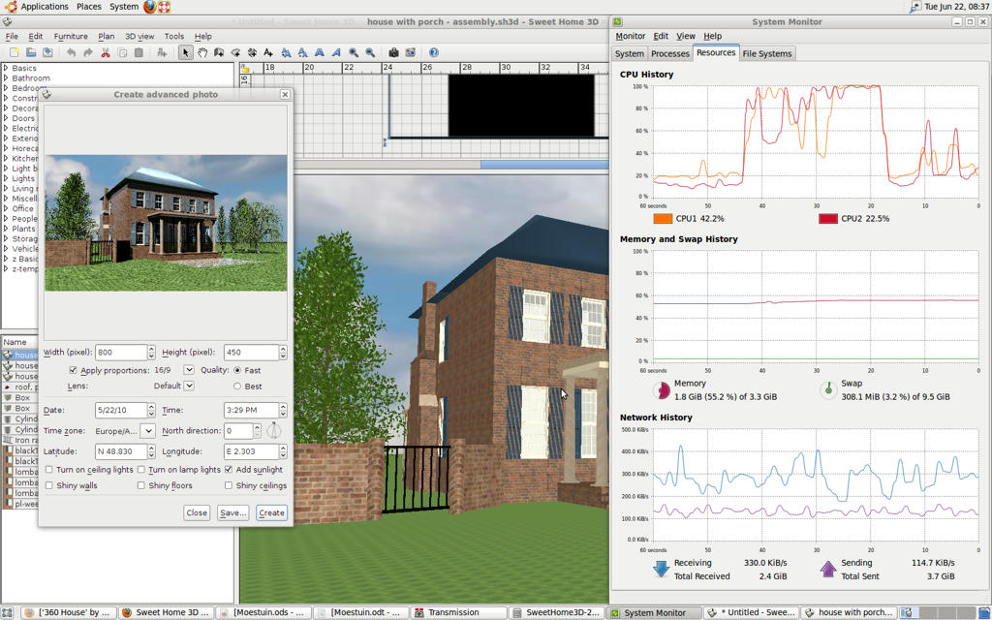Click the Decrease text size icon
Screen dimensions: 992x620
[x=302, y=52]
